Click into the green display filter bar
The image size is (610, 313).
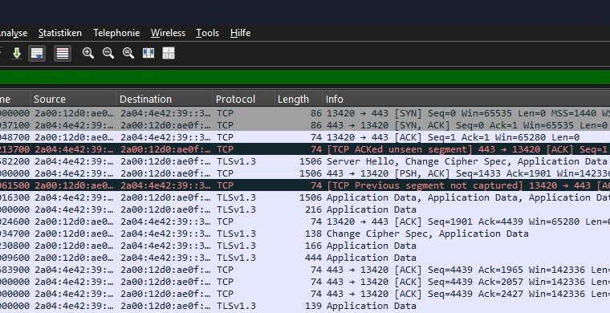pos(305,77)
